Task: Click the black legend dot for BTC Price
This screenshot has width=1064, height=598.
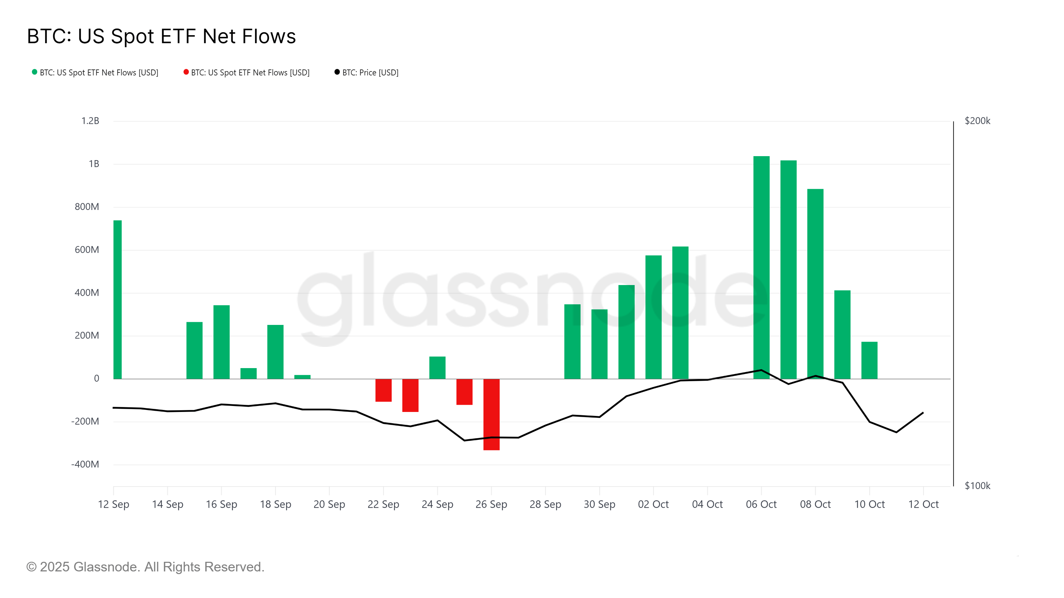Action: [337, 72]
